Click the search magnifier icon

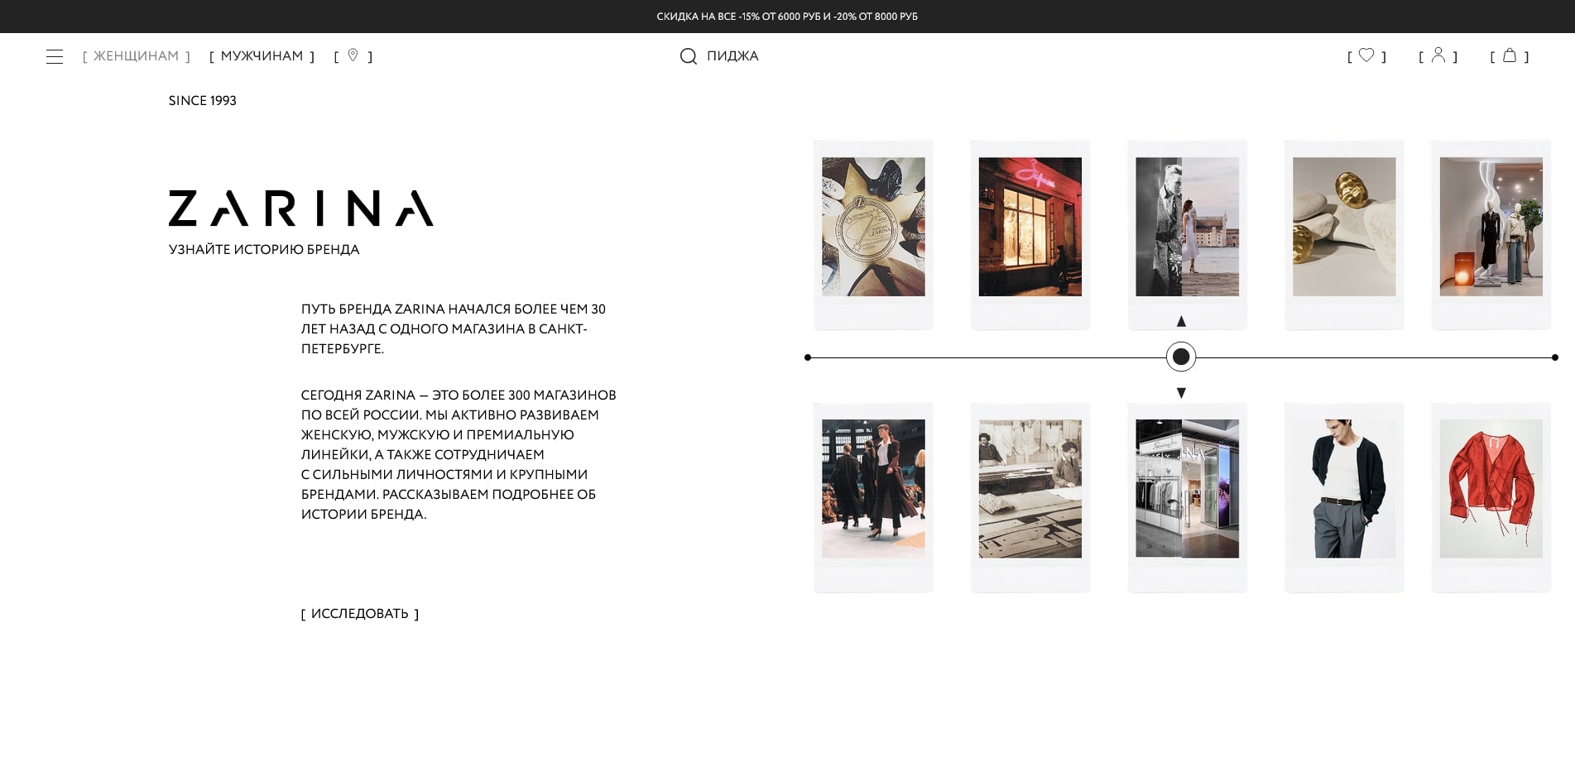[688, 56]
